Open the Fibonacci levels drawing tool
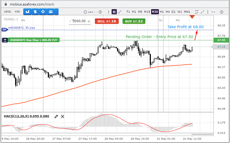This screenshot has width=230, height=143. [197, 12]
